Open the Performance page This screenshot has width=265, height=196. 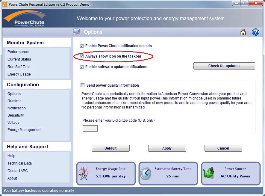click(18, 52)
